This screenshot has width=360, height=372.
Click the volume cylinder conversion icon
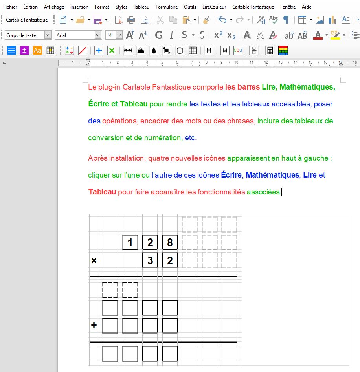point(180,51)
